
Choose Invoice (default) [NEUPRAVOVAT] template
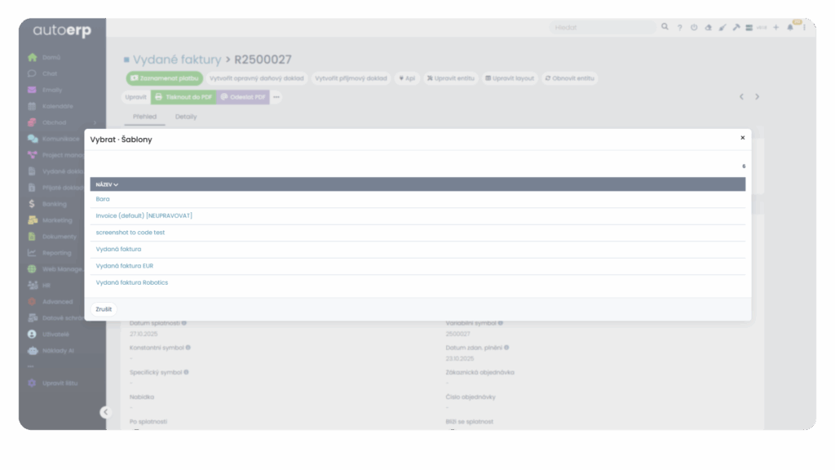click(x=144, y=215)
